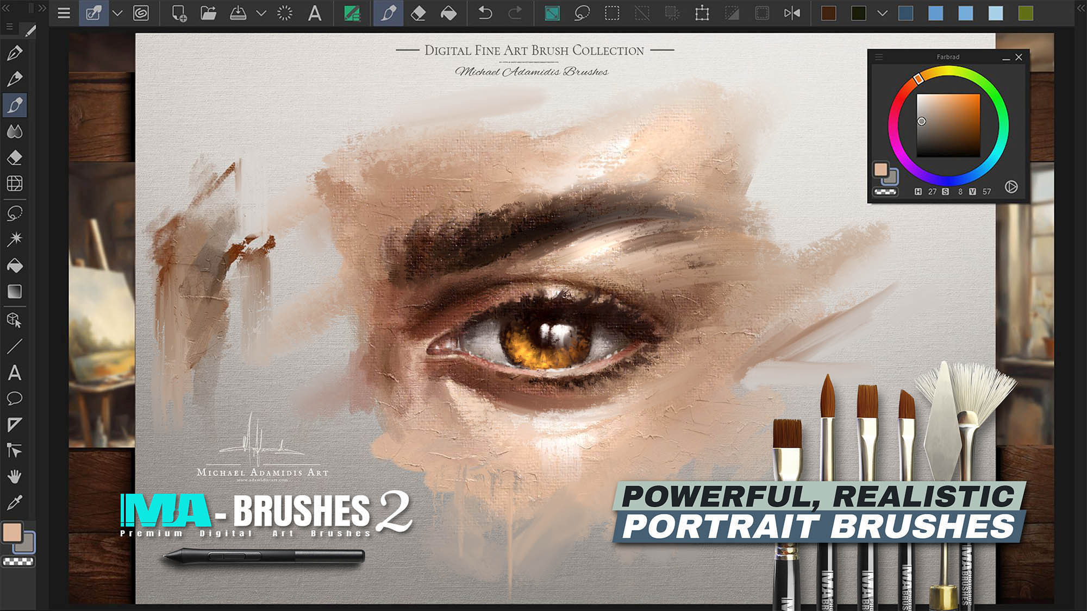Select the Blend tool in left toolbar
Image resolution: width=1087 pixels, height=611 pixels.
coord(15,131)
